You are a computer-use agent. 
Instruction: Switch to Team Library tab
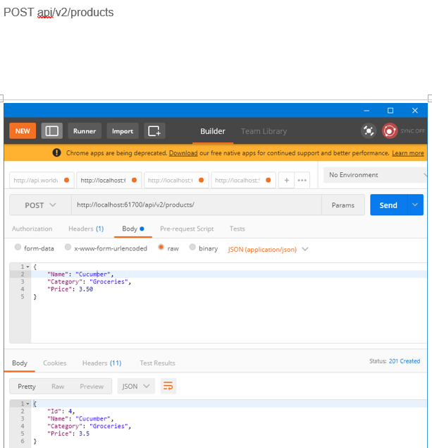pyautogui.click(x=264, y=131)
